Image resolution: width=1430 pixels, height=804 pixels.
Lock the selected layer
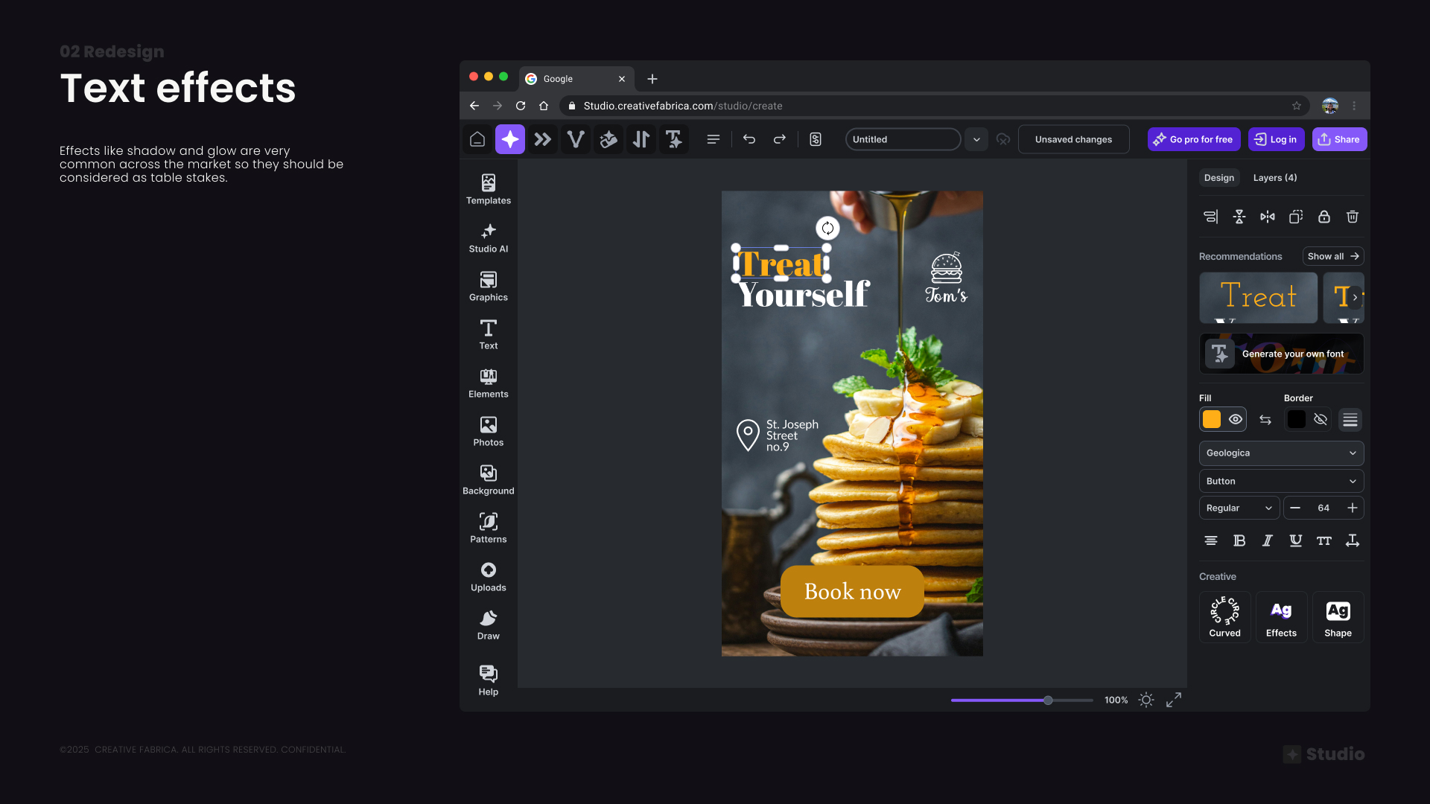click(x=1323, y=217)
